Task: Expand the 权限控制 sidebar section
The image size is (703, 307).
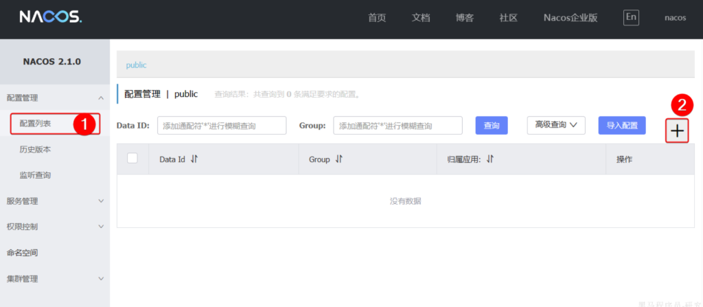Action: tap(101, 227)
